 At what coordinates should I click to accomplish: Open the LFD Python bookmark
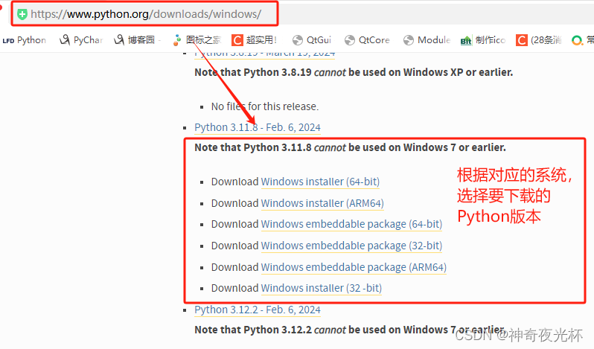point(25,40)
